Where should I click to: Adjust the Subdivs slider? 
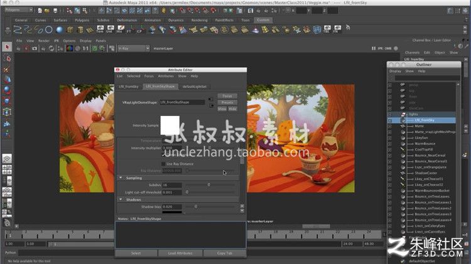point(210,185)
